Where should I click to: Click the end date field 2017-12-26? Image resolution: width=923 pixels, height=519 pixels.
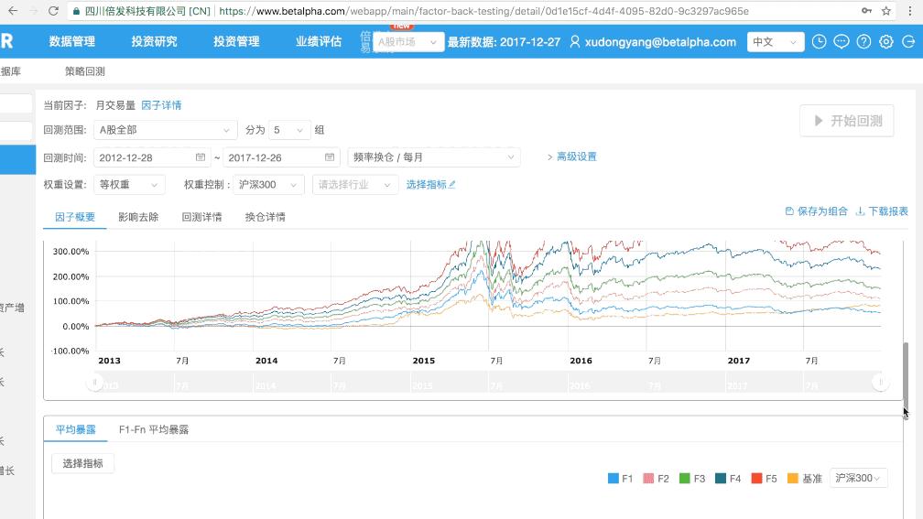tap(281, 157)
